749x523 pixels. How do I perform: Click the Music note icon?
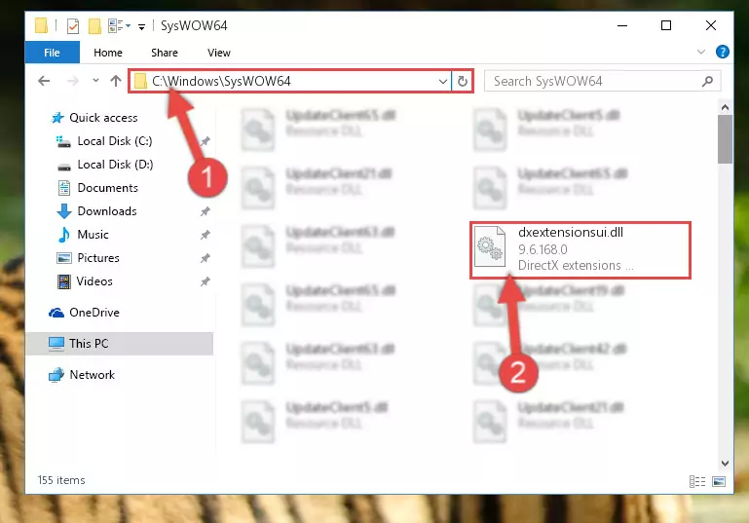(63, 235)
